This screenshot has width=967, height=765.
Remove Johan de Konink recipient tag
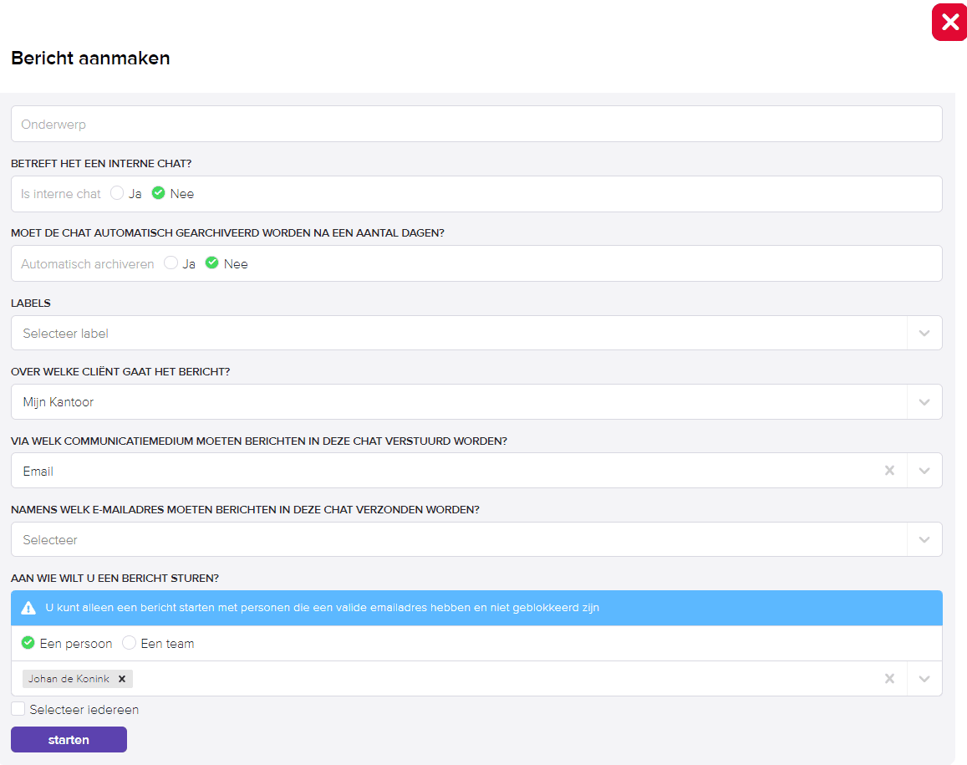pos(122,679)
